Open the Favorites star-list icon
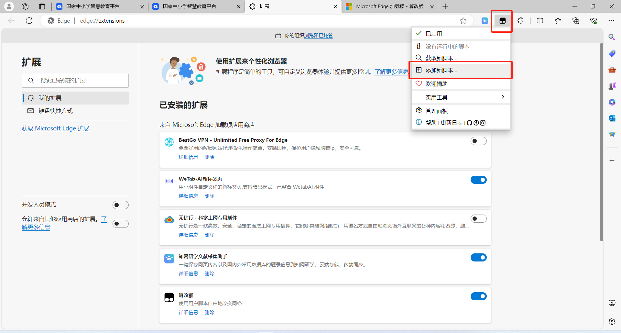 558,21
